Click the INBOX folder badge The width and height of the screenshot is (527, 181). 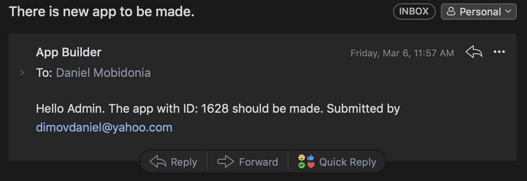click(414, 12)
